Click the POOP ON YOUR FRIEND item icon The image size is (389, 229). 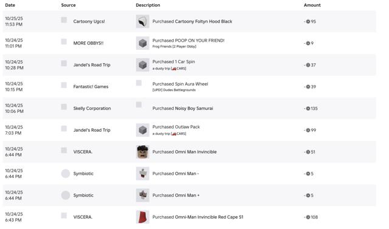coord(143,43)
